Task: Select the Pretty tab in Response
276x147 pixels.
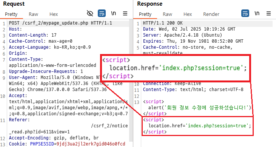Action: tap(145, 14)
